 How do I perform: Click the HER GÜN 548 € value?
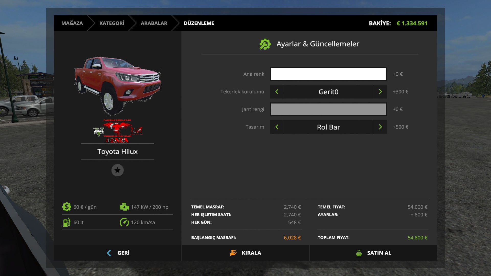click(x=294, y=222)
